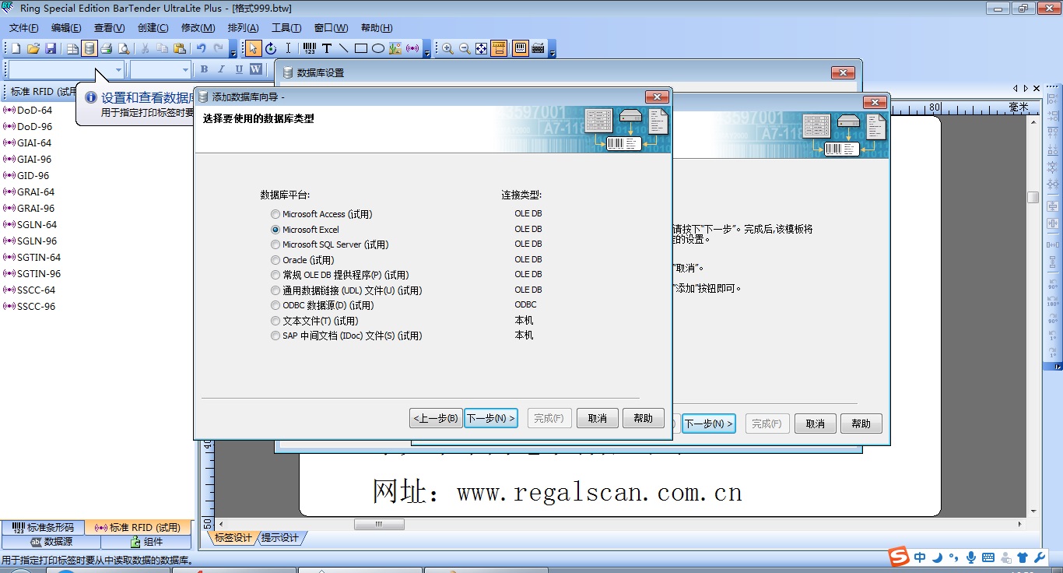Open the font name dropdown
This screenshot has width=1063, height=573.
pyautogui.click(x=118, y=70)
